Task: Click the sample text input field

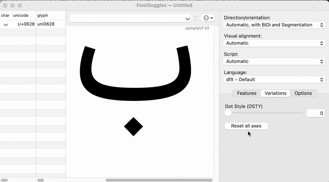Action: [130, 18]
